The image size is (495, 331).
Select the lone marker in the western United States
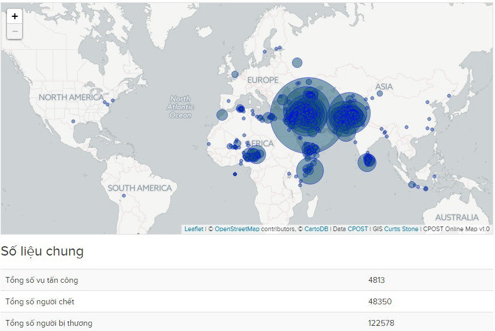pos(73,121)
